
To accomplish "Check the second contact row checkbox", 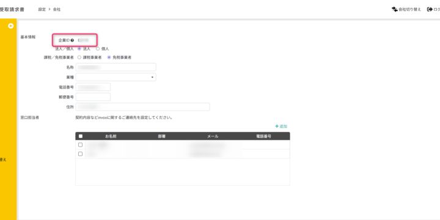I will coord(80,154).
